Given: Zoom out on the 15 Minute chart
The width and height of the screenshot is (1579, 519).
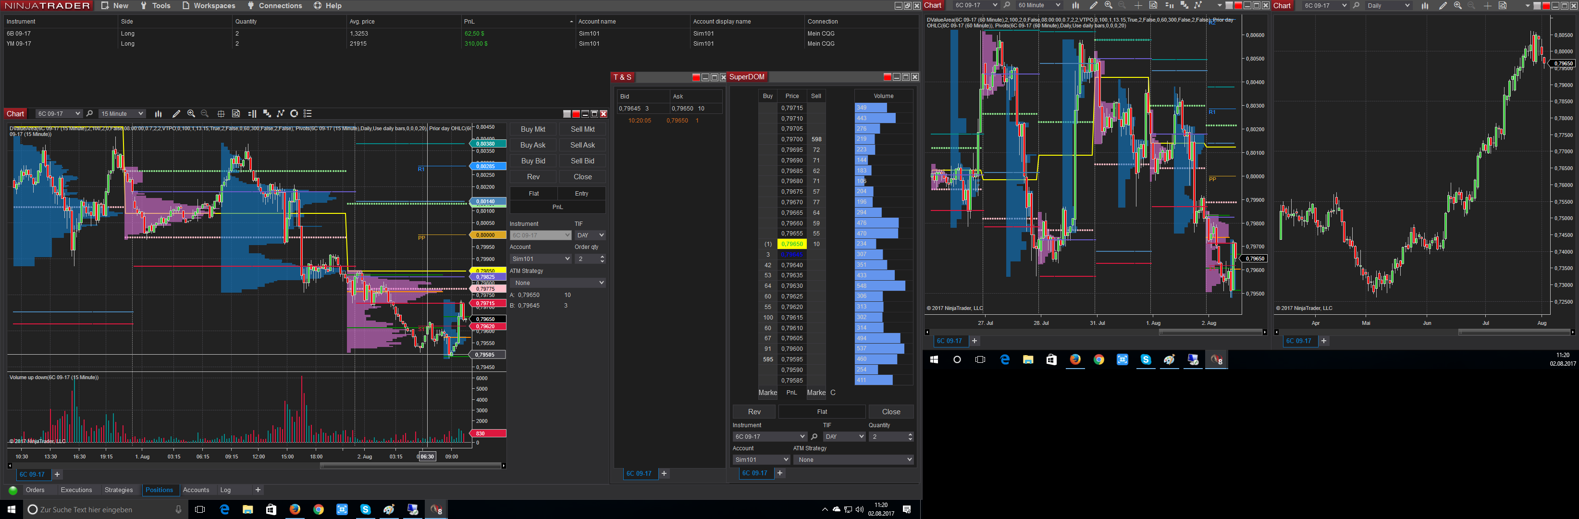Looking at the screenshot, I should (205, 113).
